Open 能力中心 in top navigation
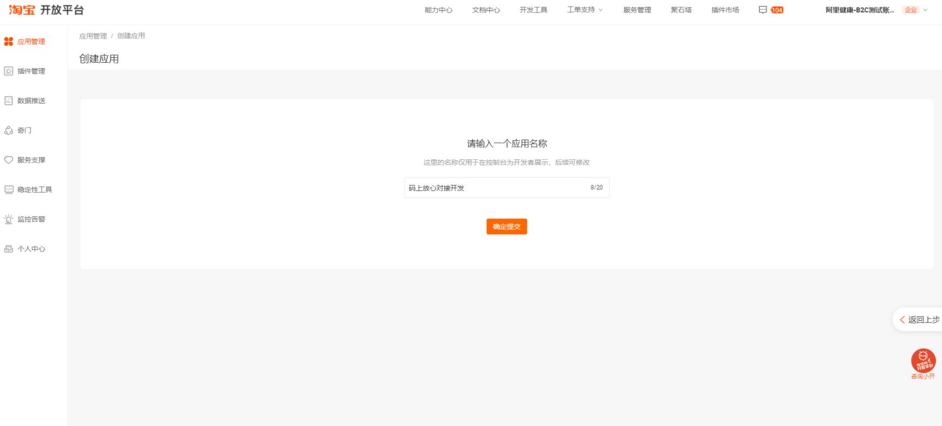Screen dimensions: 942x426 [438, 10]
